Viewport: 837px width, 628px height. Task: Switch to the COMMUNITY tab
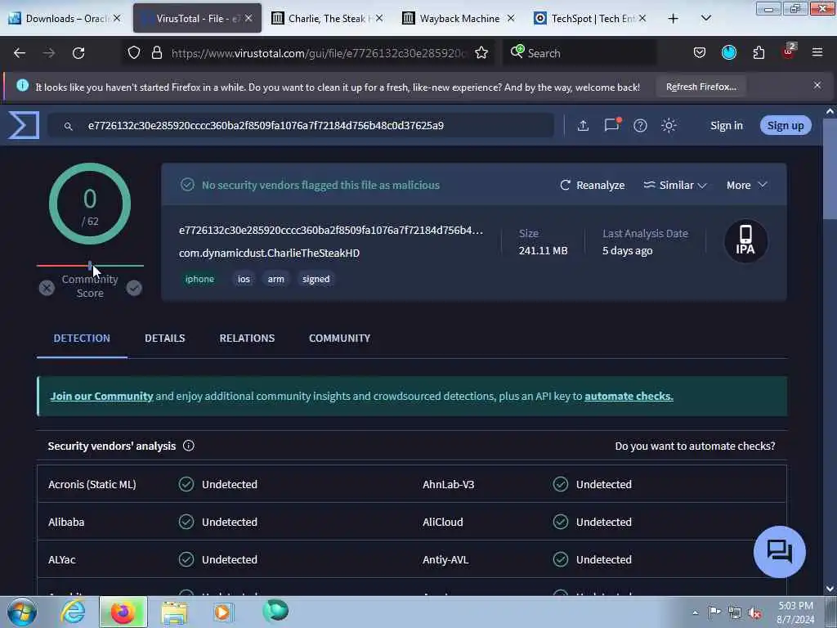click(x=339, y=338)
